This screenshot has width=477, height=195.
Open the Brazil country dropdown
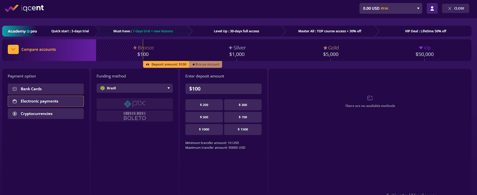(135, 88)
